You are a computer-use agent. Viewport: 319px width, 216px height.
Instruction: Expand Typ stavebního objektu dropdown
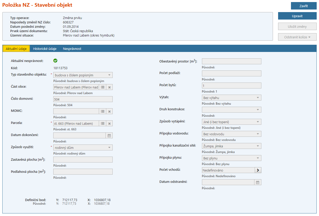(x=109, y=75)
